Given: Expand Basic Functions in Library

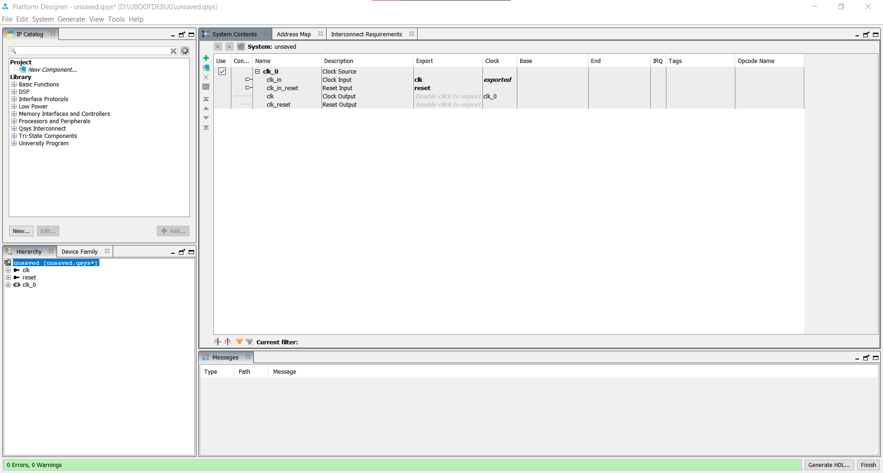Looking at the screenshot, I should [14, 84].
